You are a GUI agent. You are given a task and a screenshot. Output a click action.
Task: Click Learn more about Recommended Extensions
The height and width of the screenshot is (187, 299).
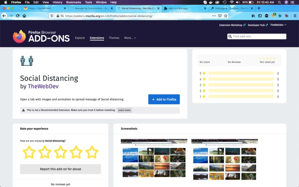(x=124, y=110)
